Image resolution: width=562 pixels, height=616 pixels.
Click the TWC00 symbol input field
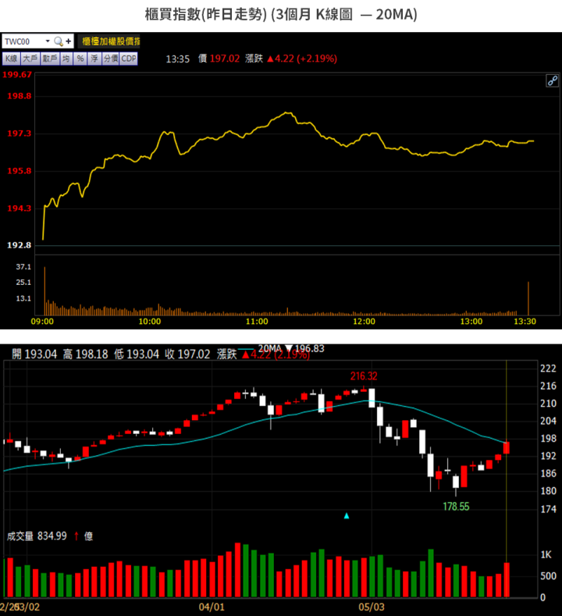(x=23, y=41)
